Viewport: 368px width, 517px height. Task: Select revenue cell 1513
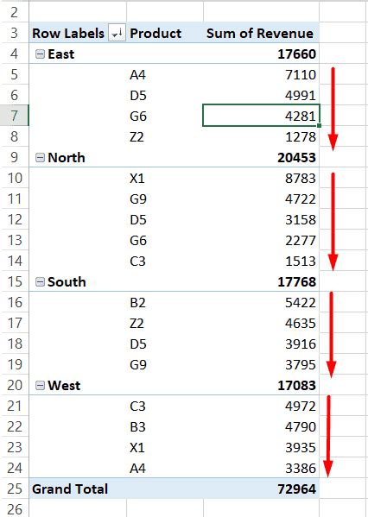point(261,261)
